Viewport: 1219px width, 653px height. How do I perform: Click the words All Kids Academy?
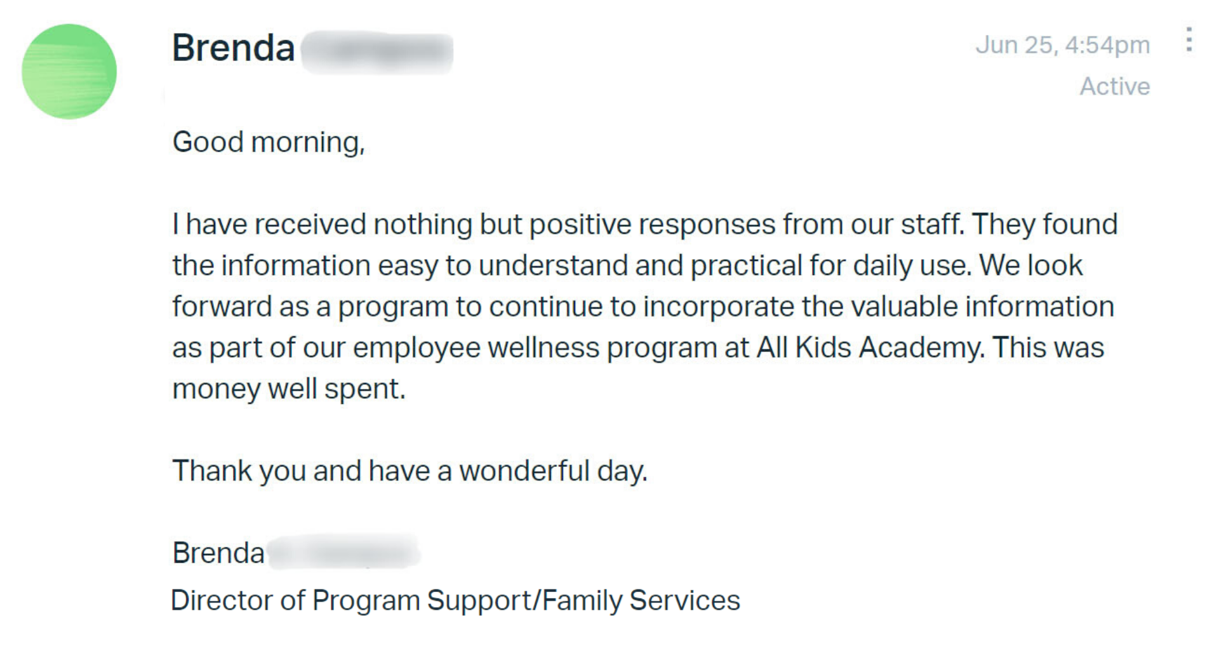(870, 348)
